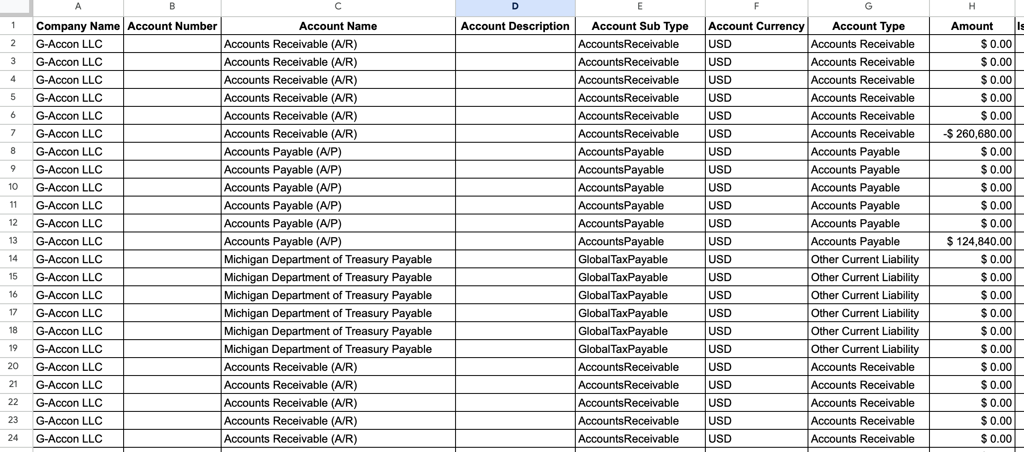1024x452 pixels.
Task: Click the Account Sub Type header cell
Action: [640, 26]
